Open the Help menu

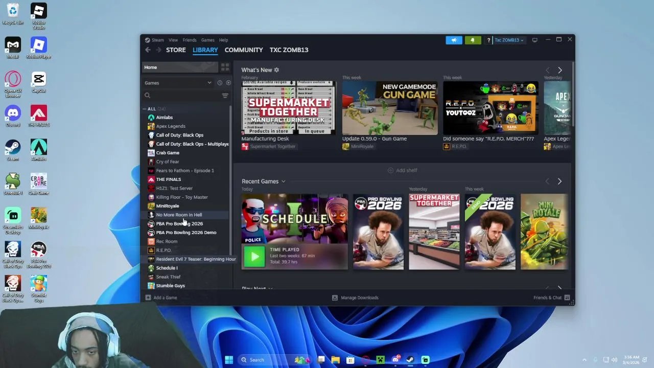coord(223,40)
